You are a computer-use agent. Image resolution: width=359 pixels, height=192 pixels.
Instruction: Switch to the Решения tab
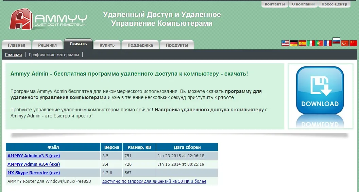pyautogui.click(x=47, y=45)
